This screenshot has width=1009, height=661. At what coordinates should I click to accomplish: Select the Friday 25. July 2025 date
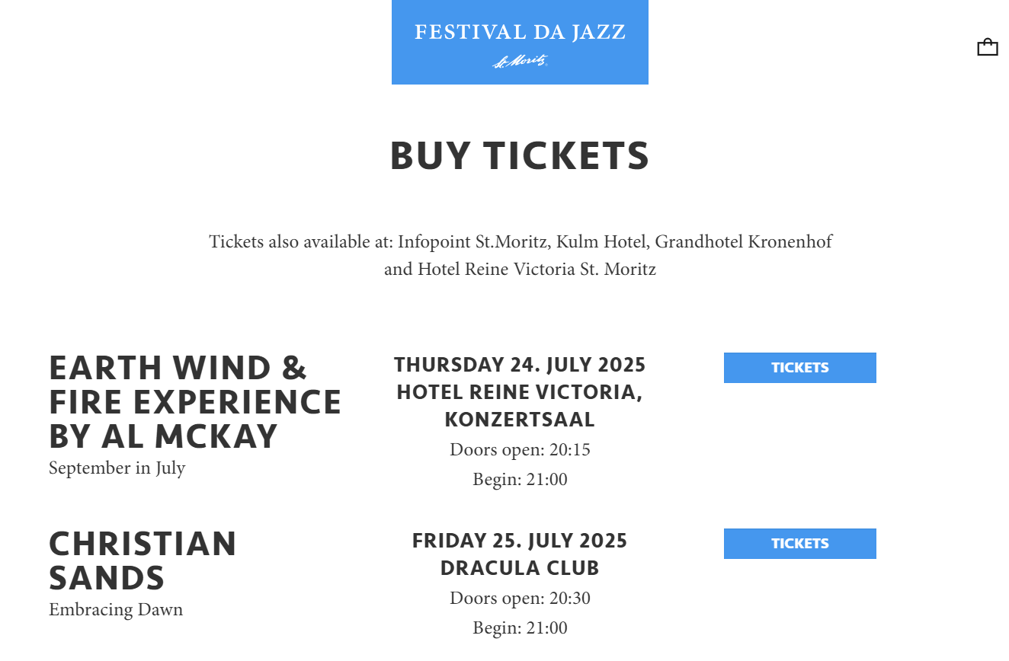(520, 541)
